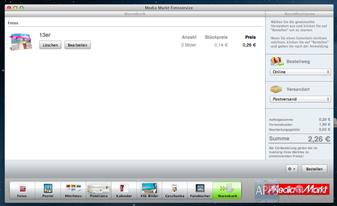Click the Bearbeitungsgebühr line

[x=300, y=130]
